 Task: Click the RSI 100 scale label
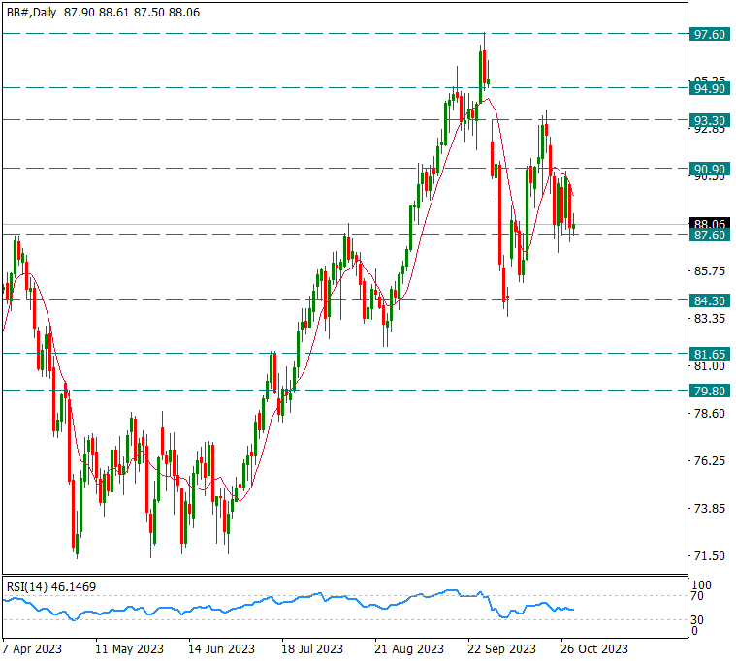click(701, 585)
